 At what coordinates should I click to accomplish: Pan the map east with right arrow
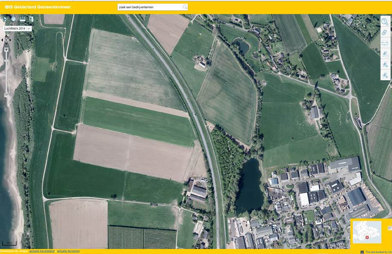click(10, 40)
